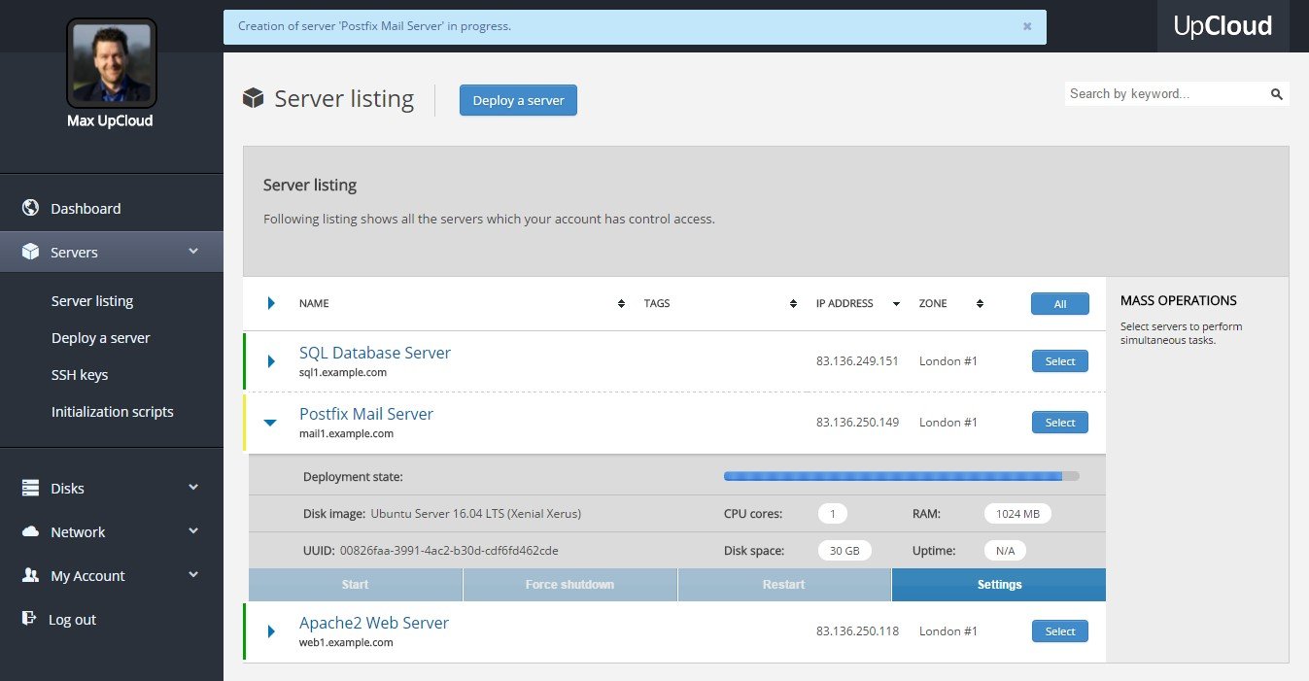The height and width of the screenshot is (681, 1309).
Task: Click hostname mail1.example.com
Action: 346,434
